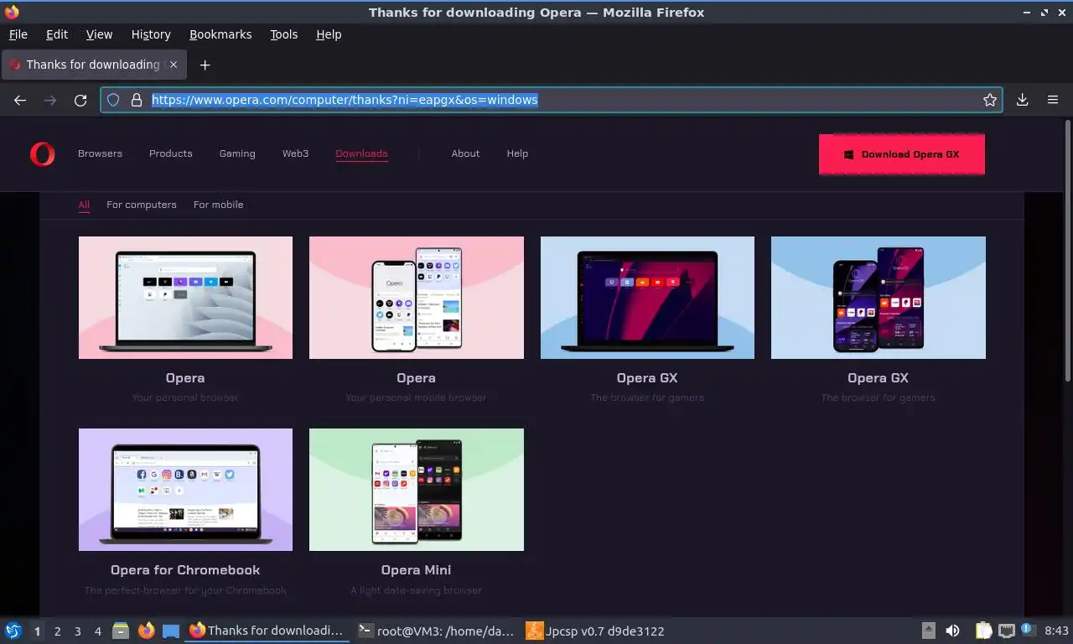
Task: Launch the file manager from the taskbar
Action: (x=121, y=631)
